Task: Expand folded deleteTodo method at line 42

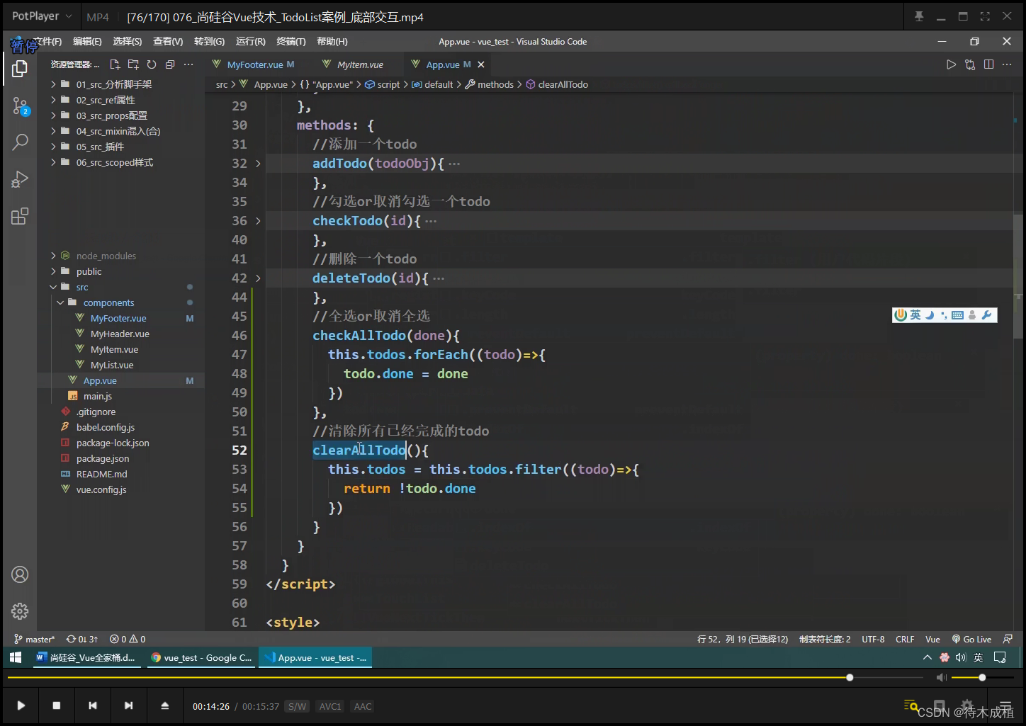Action: tap(258, 278)
